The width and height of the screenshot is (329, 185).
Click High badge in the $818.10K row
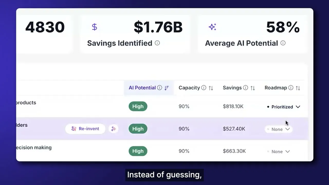(138, 106)
